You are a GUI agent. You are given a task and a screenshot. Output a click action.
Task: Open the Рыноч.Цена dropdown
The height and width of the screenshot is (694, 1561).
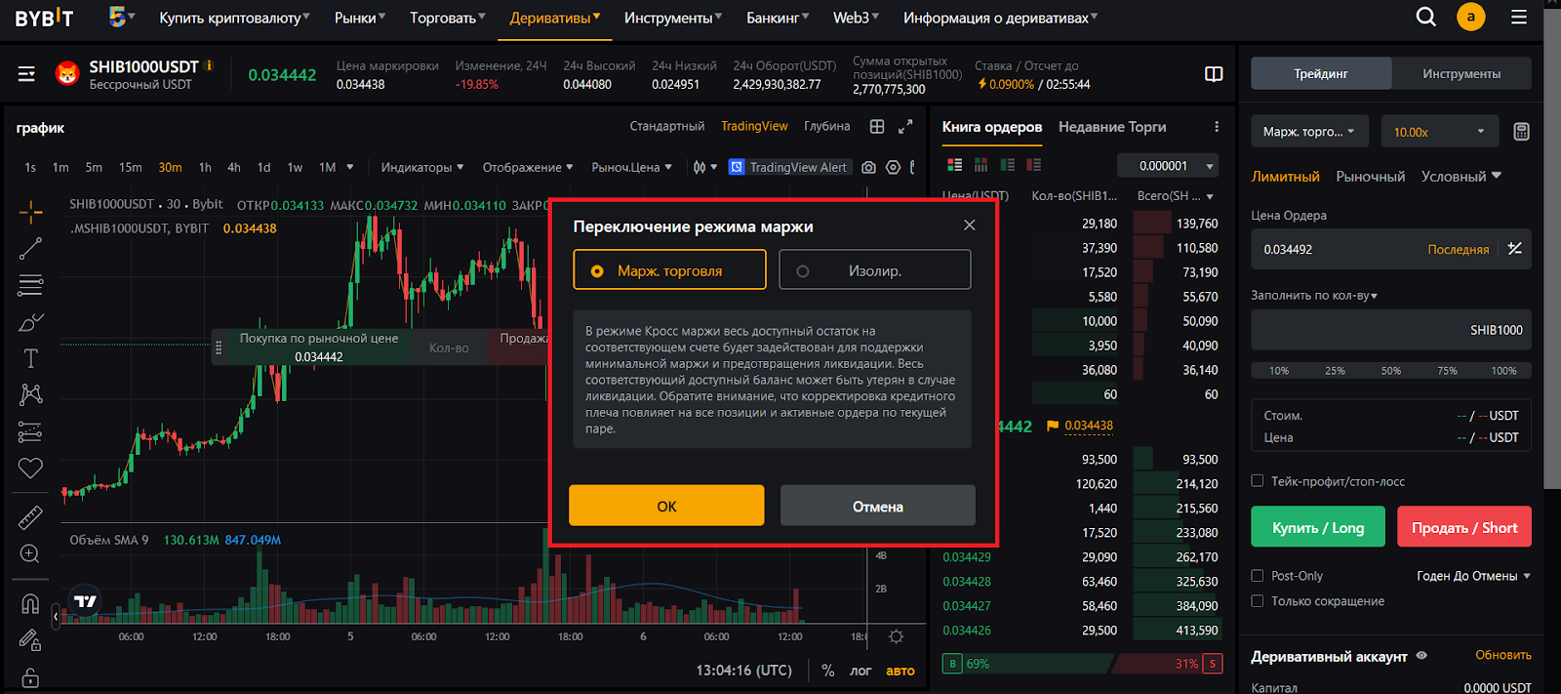631,167
